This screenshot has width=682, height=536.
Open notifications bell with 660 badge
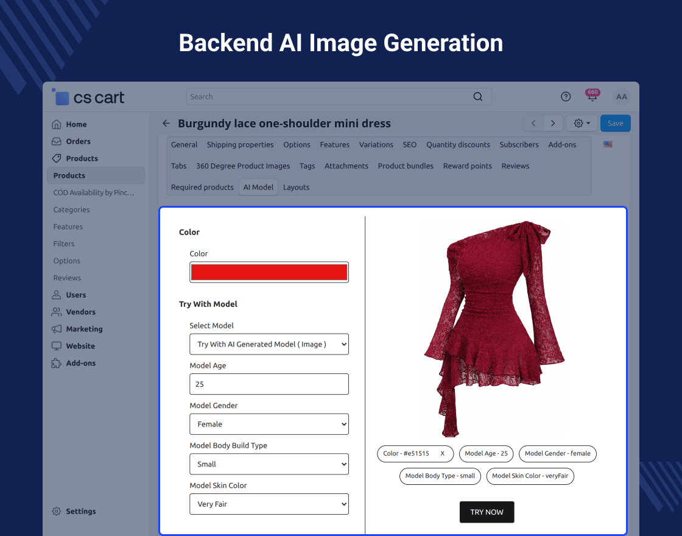(x=592, y=97)
